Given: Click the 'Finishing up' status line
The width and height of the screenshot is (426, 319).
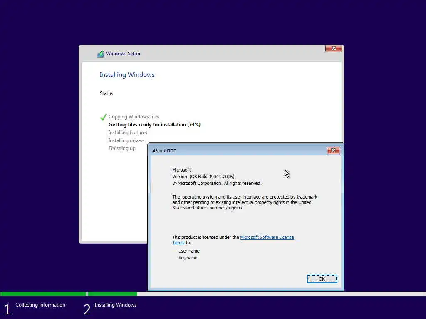Looking at the screenshot, I should tap(122, 148).
